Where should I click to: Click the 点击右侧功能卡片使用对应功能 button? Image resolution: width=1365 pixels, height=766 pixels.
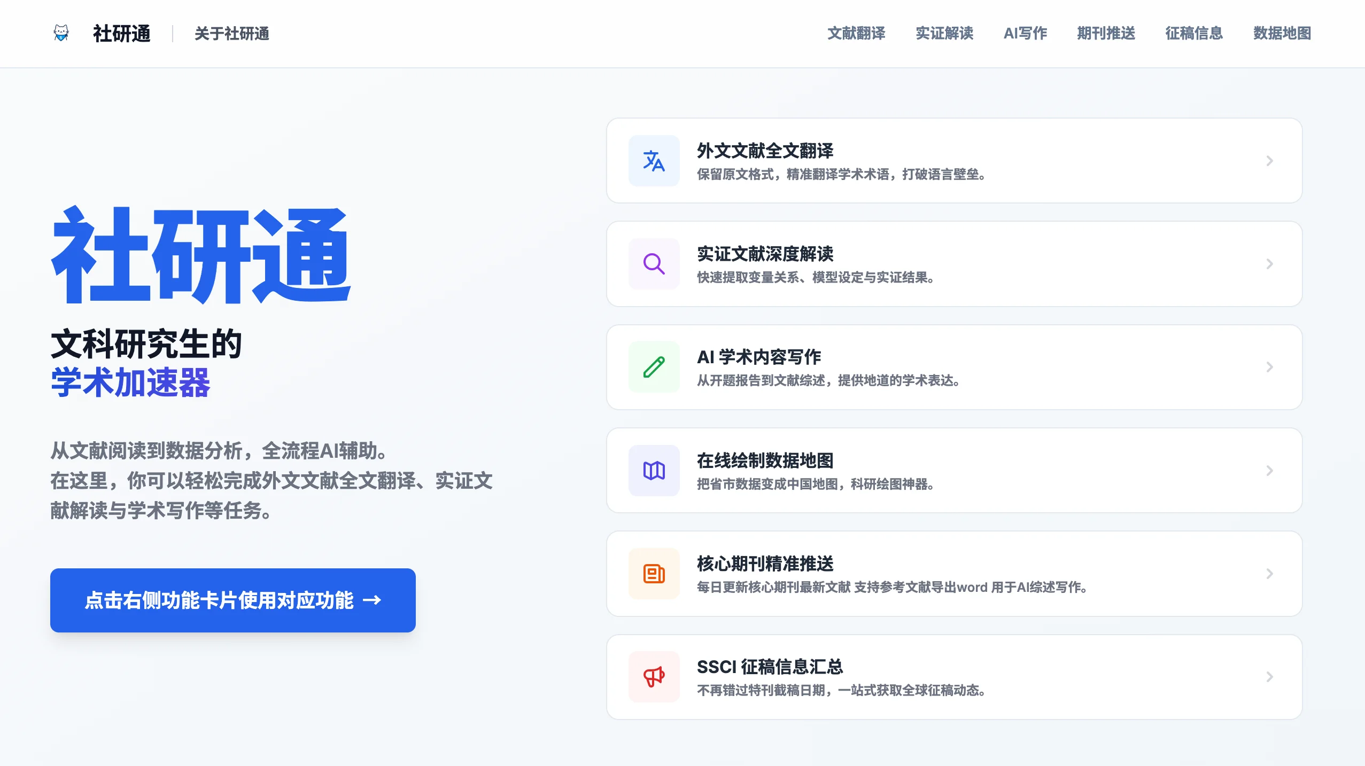tap(232, 600)
